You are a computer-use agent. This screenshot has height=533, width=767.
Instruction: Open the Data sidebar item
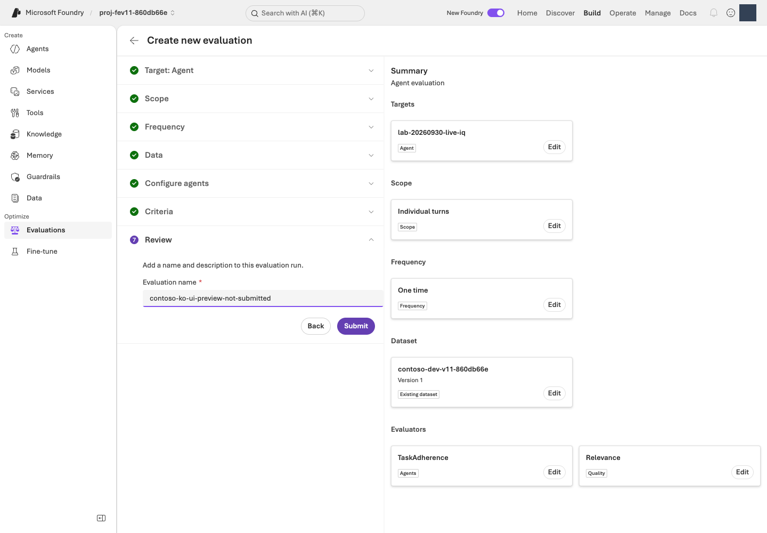tap(58, 198)
